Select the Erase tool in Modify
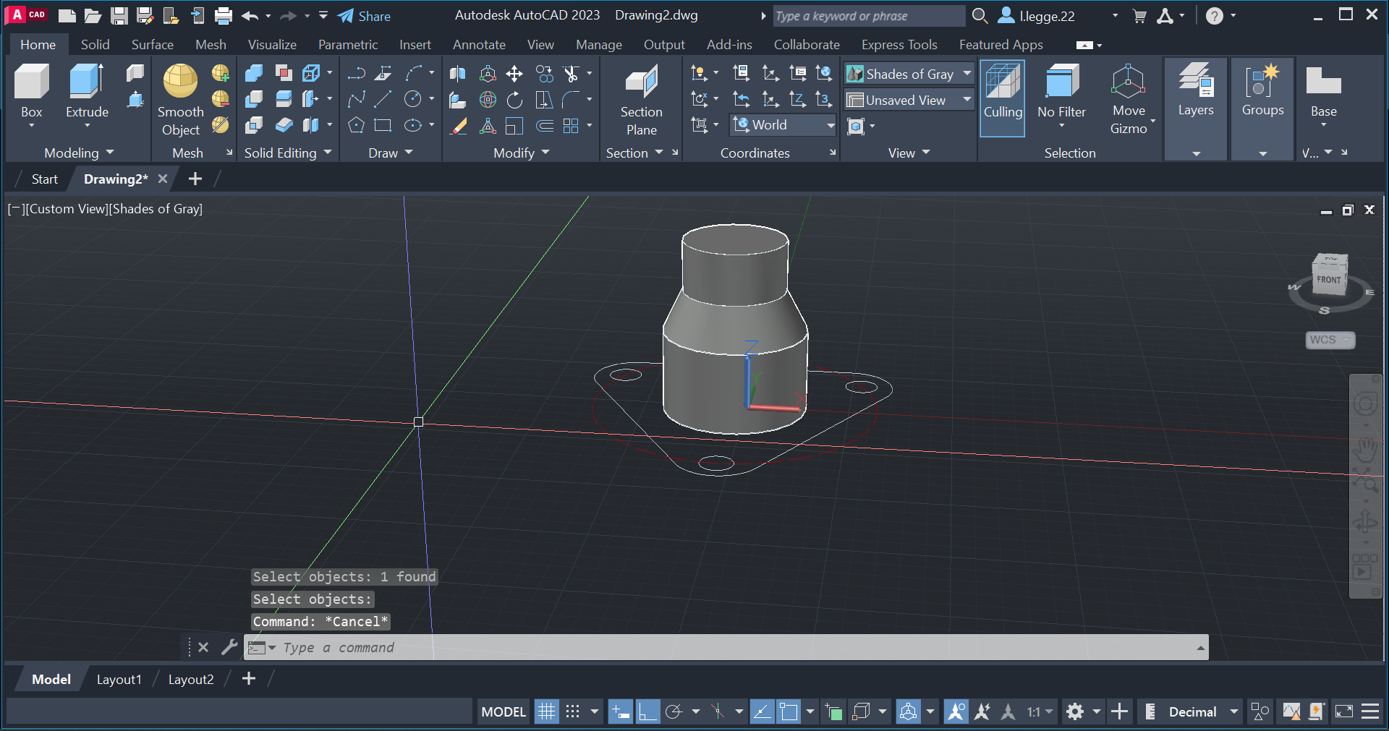 coord(458,125)
